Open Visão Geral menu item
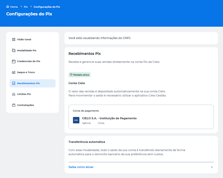This screenshot has width=223, height=178. coord(33,39)
